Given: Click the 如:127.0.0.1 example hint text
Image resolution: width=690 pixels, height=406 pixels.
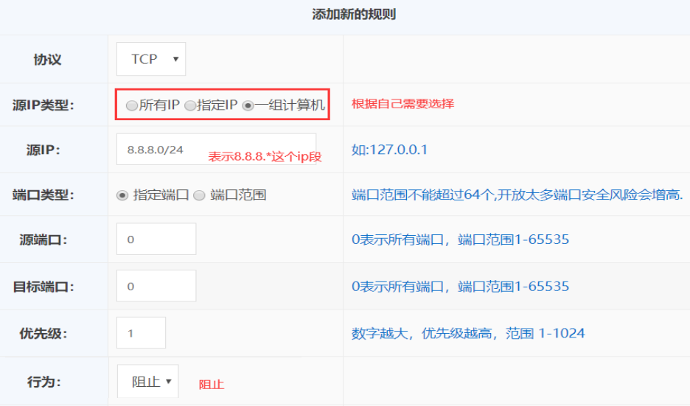Looking at the screenshot, I should click(389, 150).
